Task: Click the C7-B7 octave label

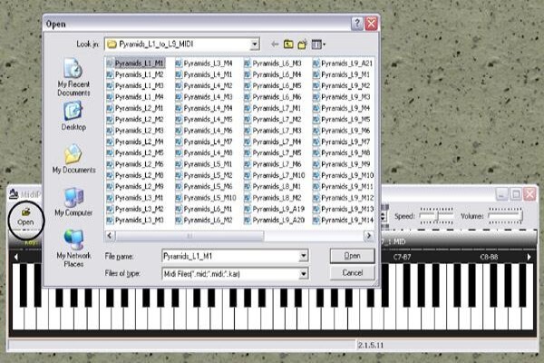Action: (x=402, y=257)
